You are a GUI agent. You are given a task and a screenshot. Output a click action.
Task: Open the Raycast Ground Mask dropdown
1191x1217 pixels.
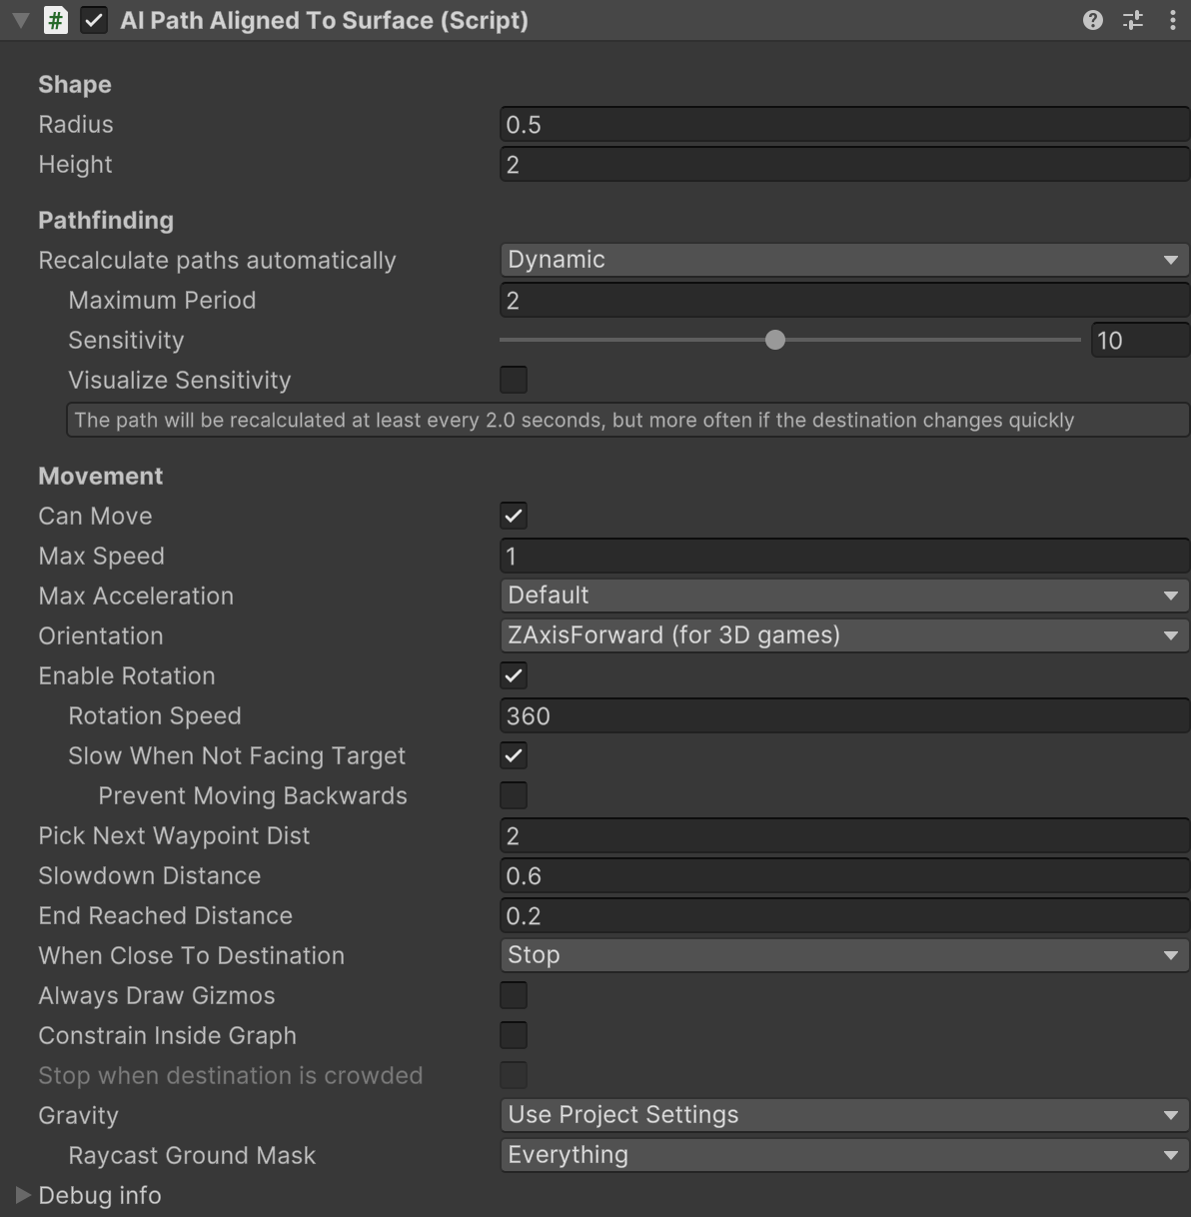click(x=843, y=1154)
